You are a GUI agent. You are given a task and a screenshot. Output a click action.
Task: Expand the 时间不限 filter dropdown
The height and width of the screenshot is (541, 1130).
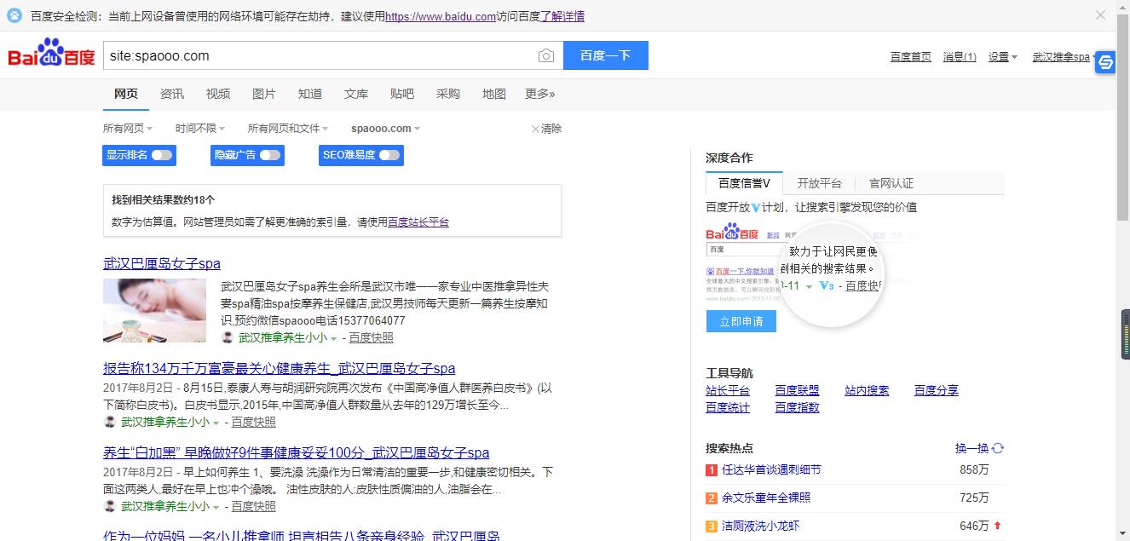200,129
